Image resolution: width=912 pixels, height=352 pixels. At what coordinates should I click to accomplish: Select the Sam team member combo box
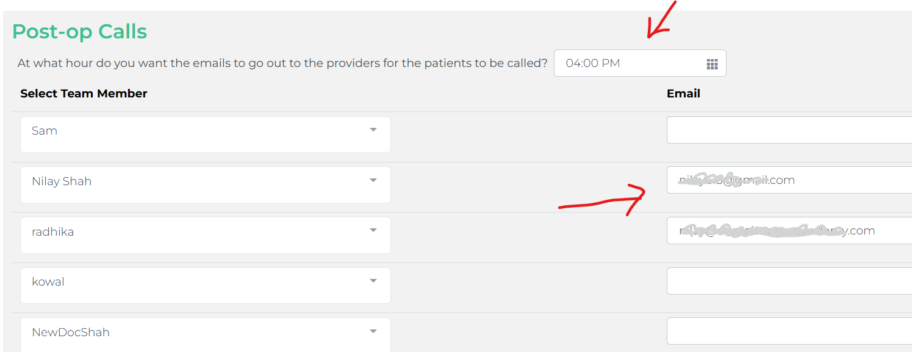click(206, 135)
